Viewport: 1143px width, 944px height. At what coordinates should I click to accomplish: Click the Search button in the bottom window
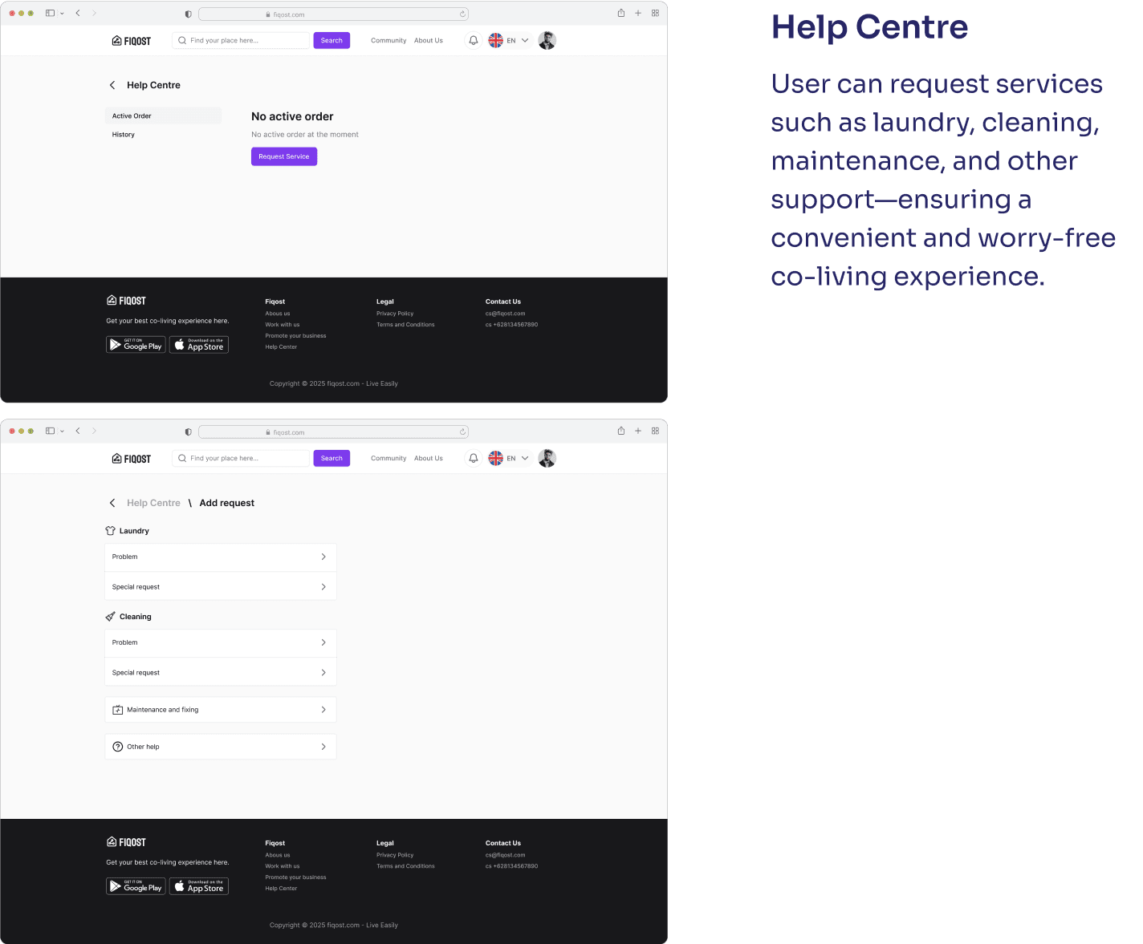tap(332, 458)
